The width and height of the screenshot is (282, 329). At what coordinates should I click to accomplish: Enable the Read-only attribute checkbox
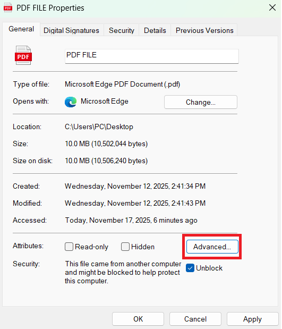(69, 247)
